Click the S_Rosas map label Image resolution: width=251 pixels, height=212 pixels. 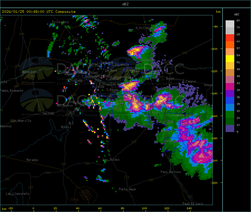point(112,90)
